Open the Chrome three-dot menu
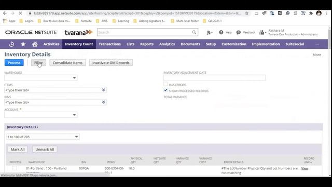Image resolution: width=332 pixels, height=187 pixels. click(327, 13)
